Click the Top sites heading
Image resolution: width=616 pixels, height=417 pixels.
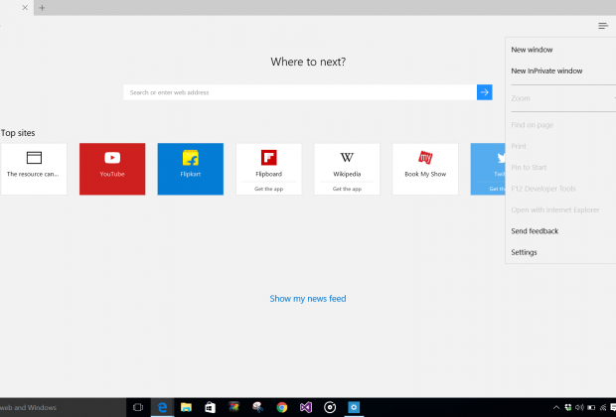[18, 133]
